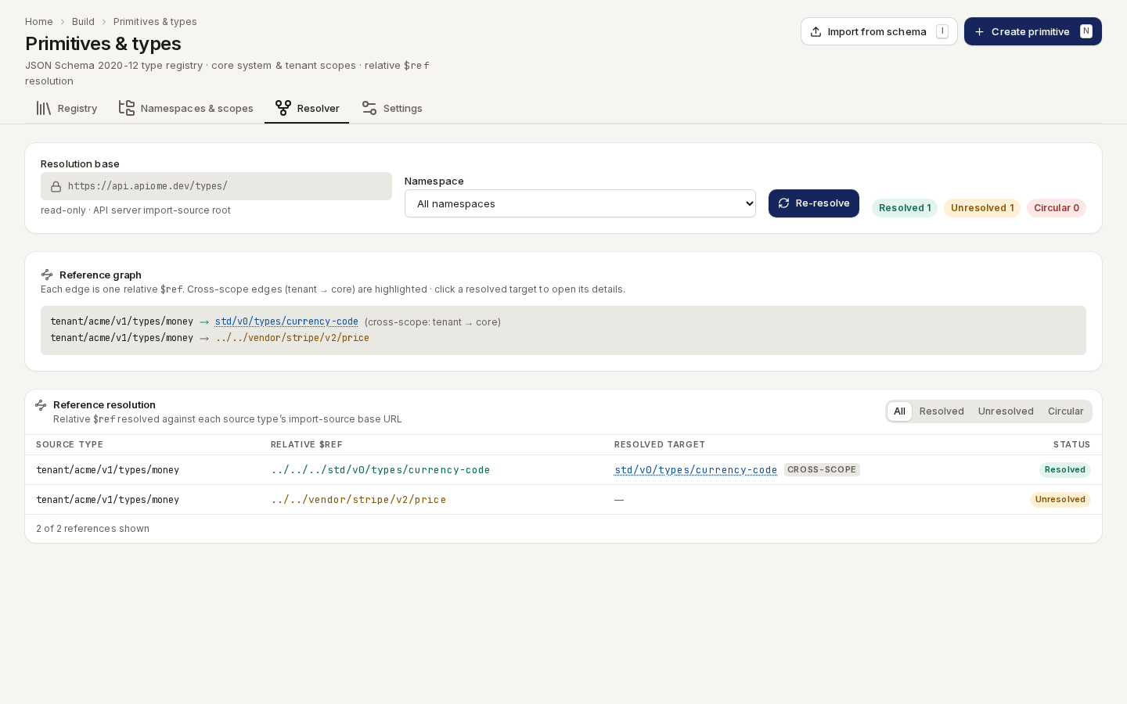Click the Reference resolution heading icon
Screen dimensions: 1127x704
click(41, 405)
